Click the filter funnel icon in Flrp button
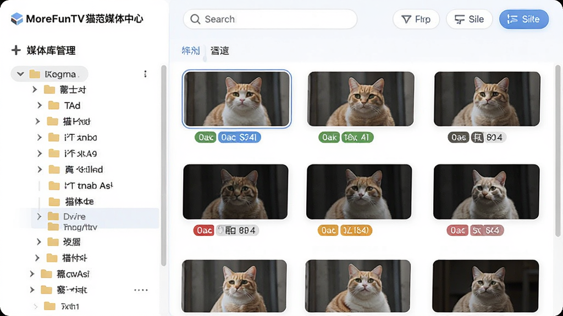563x316 pixels. coord(406,19)
